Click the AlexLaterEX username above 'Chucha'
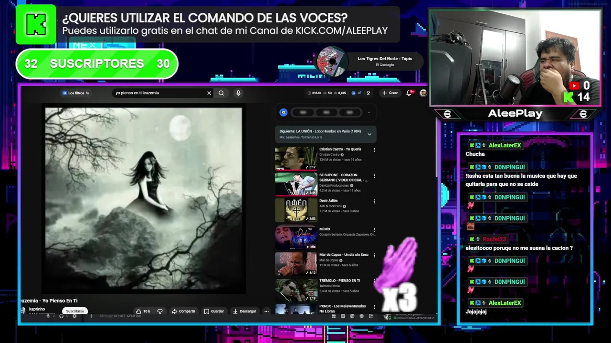The width and height of the screenshot is (611, 343). (505, 145)
